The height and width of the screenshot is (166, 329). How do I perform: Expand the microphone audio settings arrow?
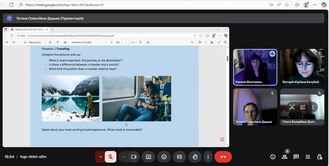point(100,157)
